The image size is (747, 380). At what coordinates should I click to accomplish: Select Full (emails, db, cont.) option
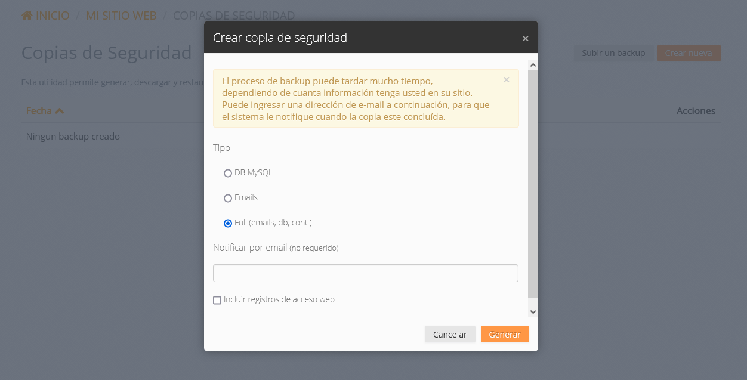click(228, 223)
